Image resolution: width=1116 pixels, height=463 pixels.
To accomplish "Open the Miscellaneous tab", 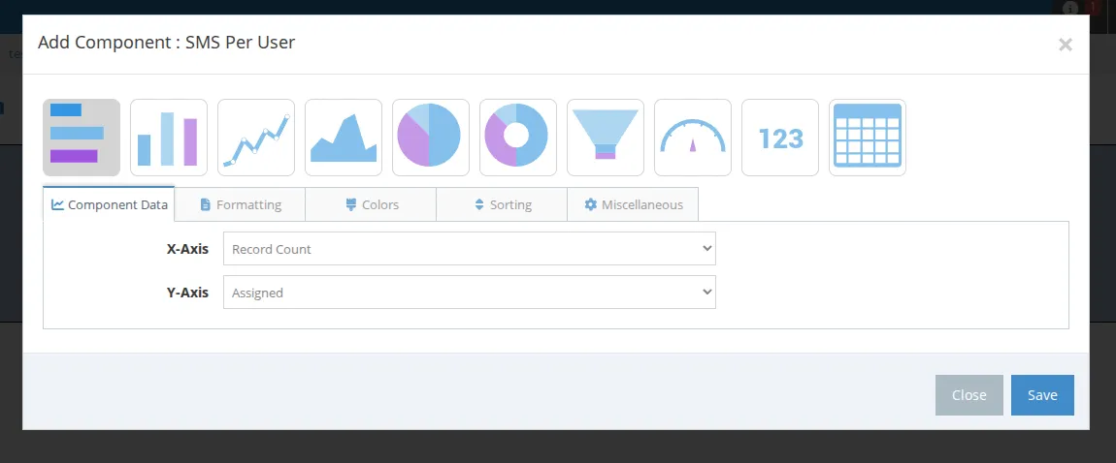I will pos(633,204).
